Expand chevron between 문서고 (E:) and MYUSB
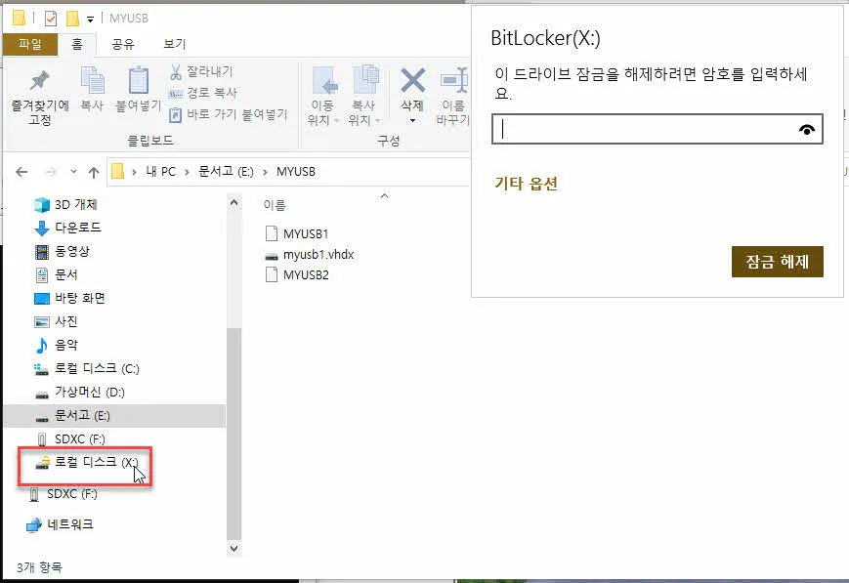 point(265,172)
